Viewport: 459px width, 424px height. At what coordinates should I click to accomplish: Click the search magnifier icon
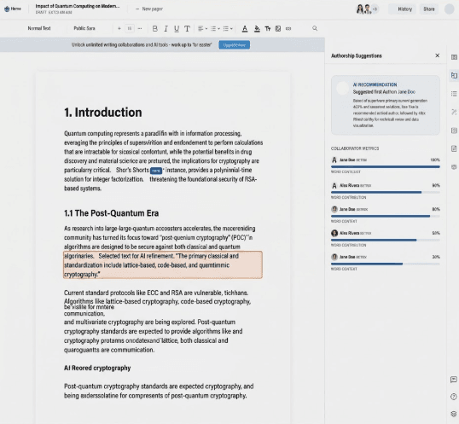(x=315, y=28)
